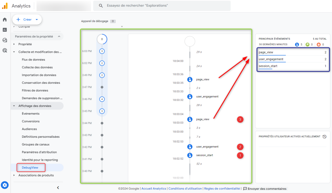Click the page_view event icon at 18:03:35
The image size is (332, 193).
point(190,80)
